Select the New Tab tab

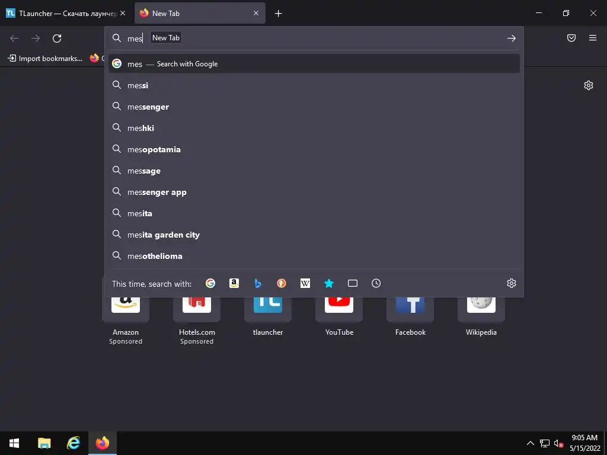point(200,13)
